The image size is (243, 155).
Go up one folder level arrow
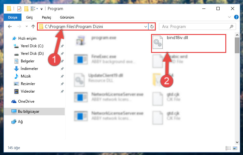pyautogui.click(x=33, y=26)
